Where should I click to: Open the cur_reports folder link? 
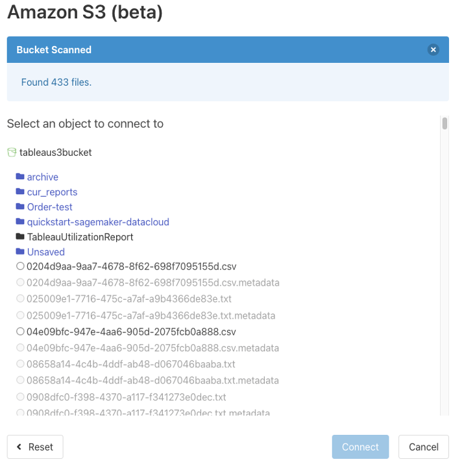(52, 192)
